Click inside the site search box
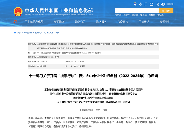Viewport: 184px width, 131px height. tap(137, 11)
